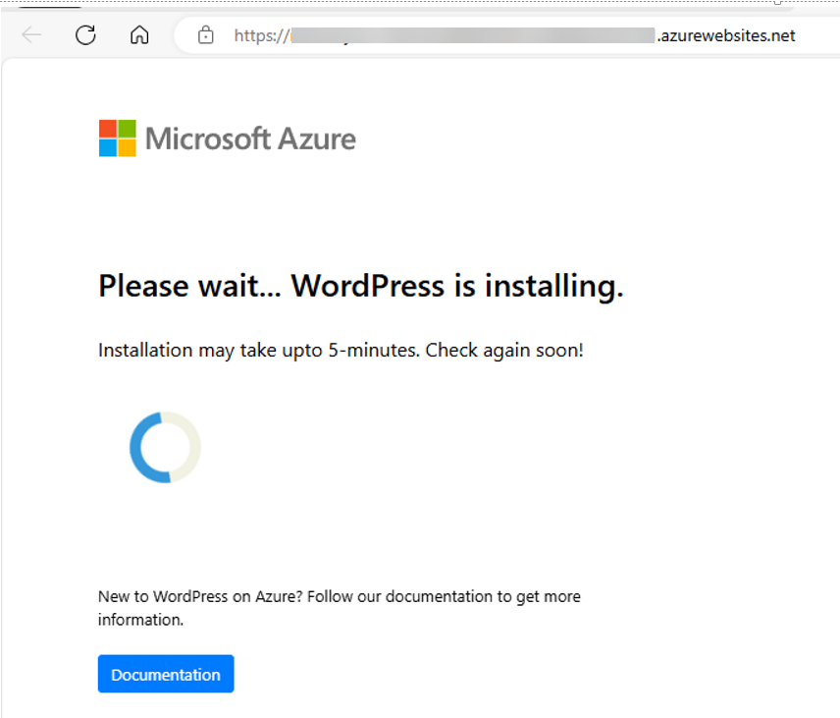Viewport: 840px width, 718px height.
Task: Click the four-color Microsoft logo
Action: pos(118,138)
